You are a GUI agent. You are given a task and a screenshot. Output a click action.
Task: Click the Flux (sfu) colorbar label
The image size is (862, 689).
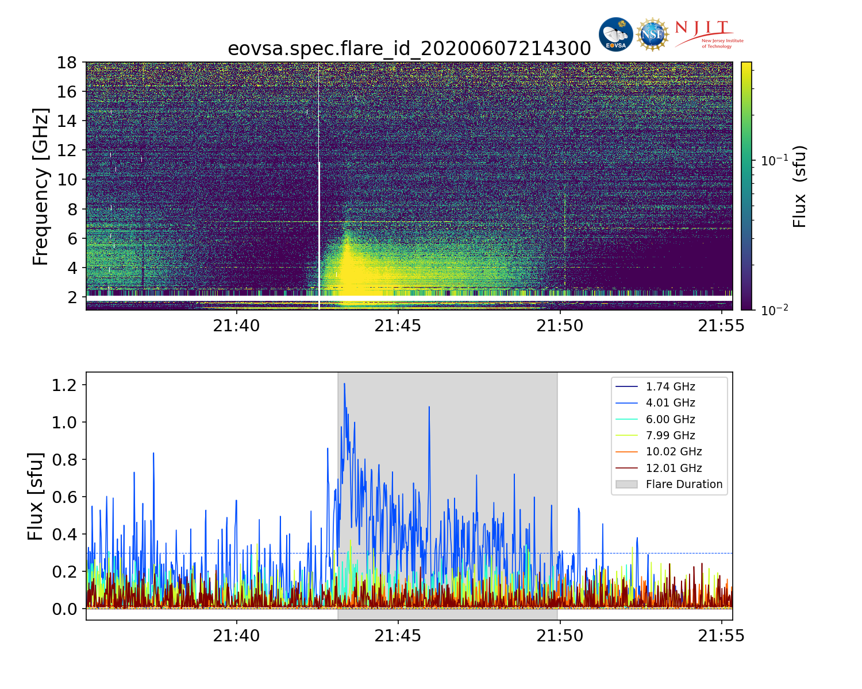tap(799, 186)
